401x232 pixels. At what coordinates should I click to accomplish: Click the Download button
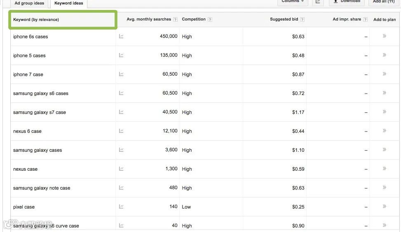[x=347, y=2]
